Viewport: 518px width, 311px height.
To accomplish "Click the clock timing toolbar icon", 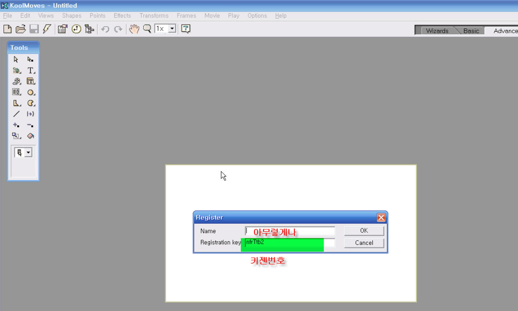I will click(76, 29).
